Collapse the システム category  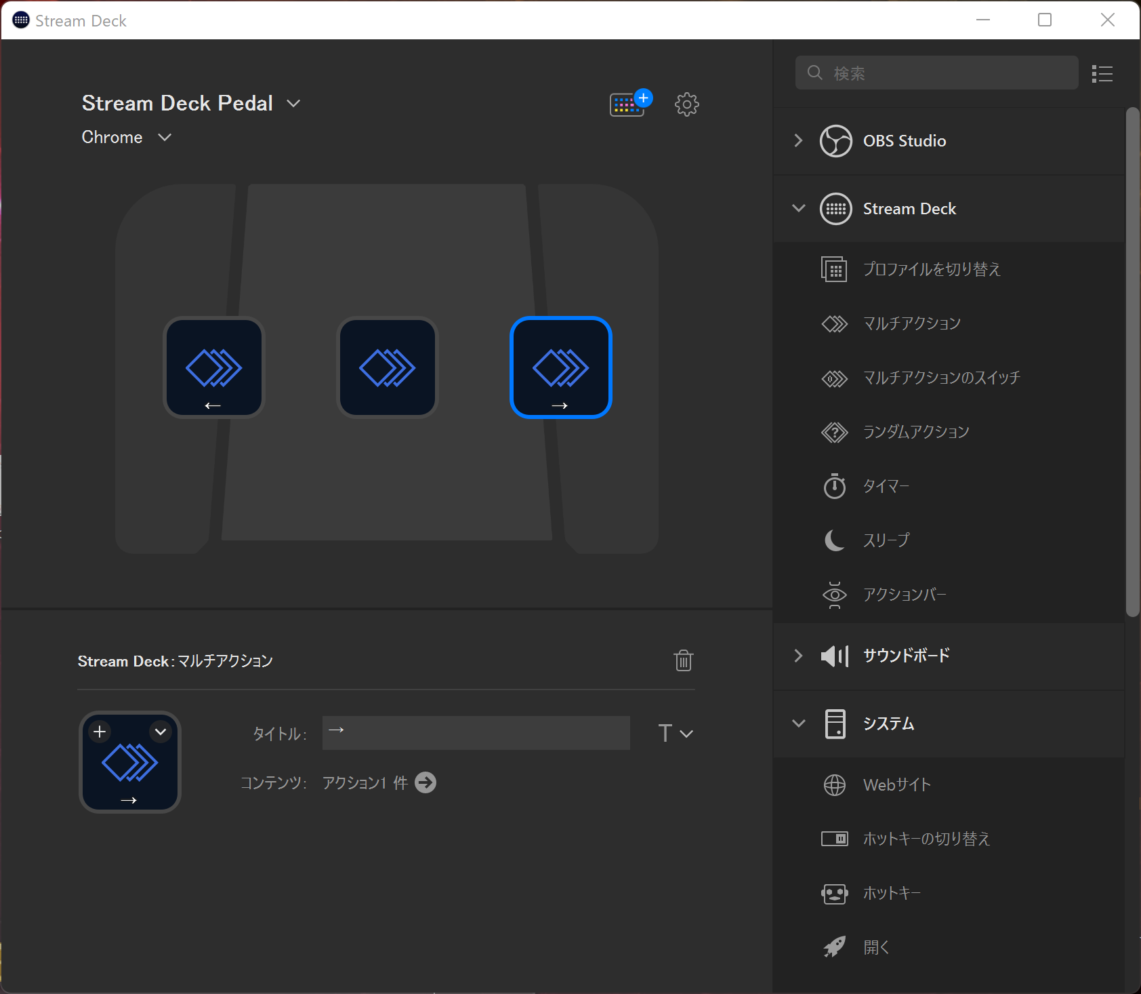point(798,723)
